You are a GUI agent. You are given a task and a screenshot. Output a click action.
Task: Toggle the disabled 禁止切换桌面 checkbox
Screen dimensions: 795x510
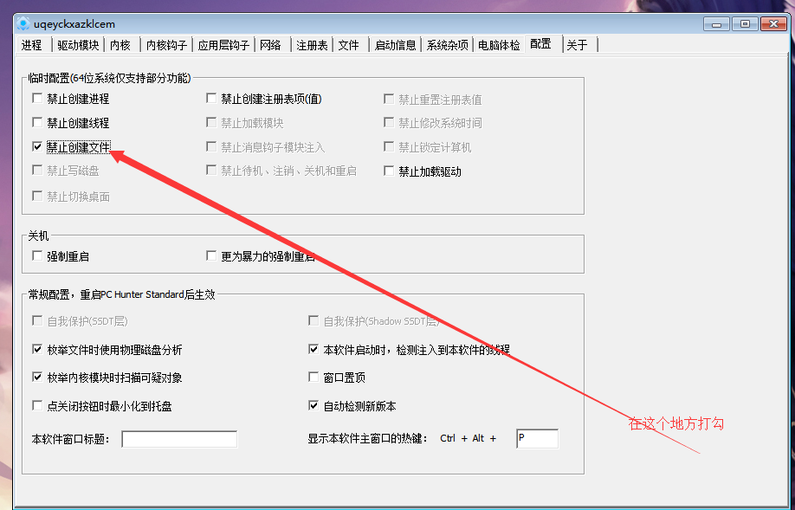coord(37,196)
